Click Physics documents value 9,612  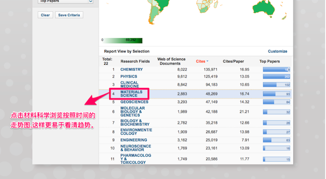(x=182, y=77)
